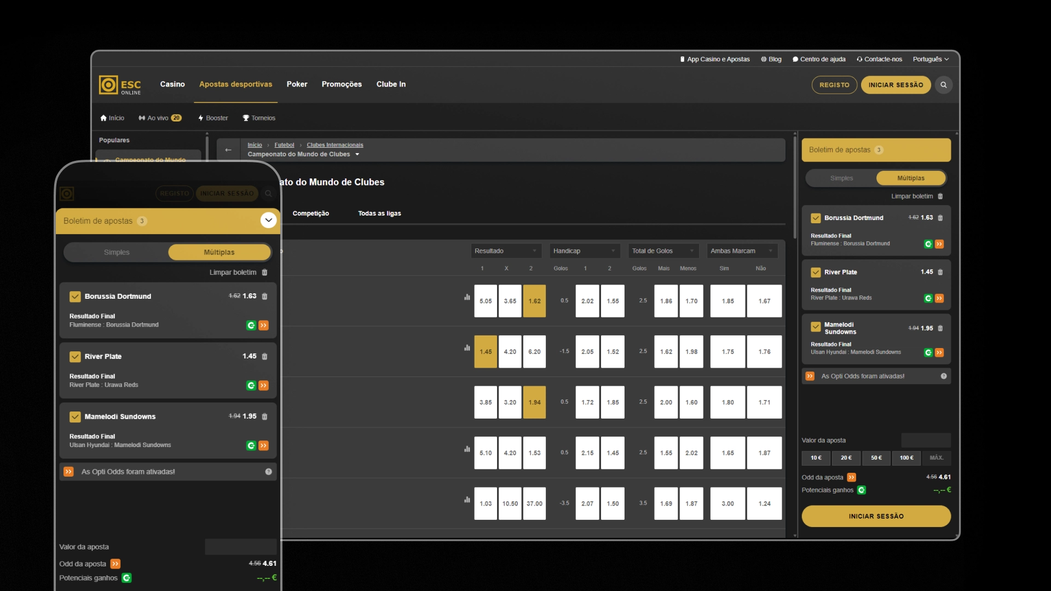Click green icon beside desktop Potenciais ganhos

pos(862,490)
